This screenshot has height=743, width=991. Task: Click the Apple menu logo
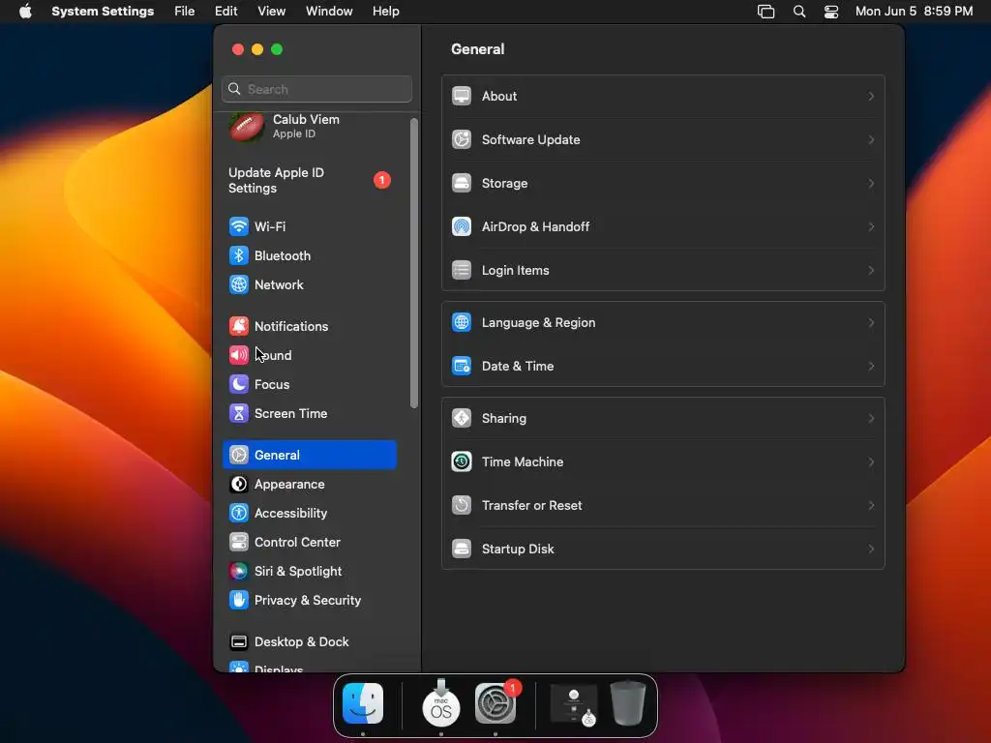25,11
